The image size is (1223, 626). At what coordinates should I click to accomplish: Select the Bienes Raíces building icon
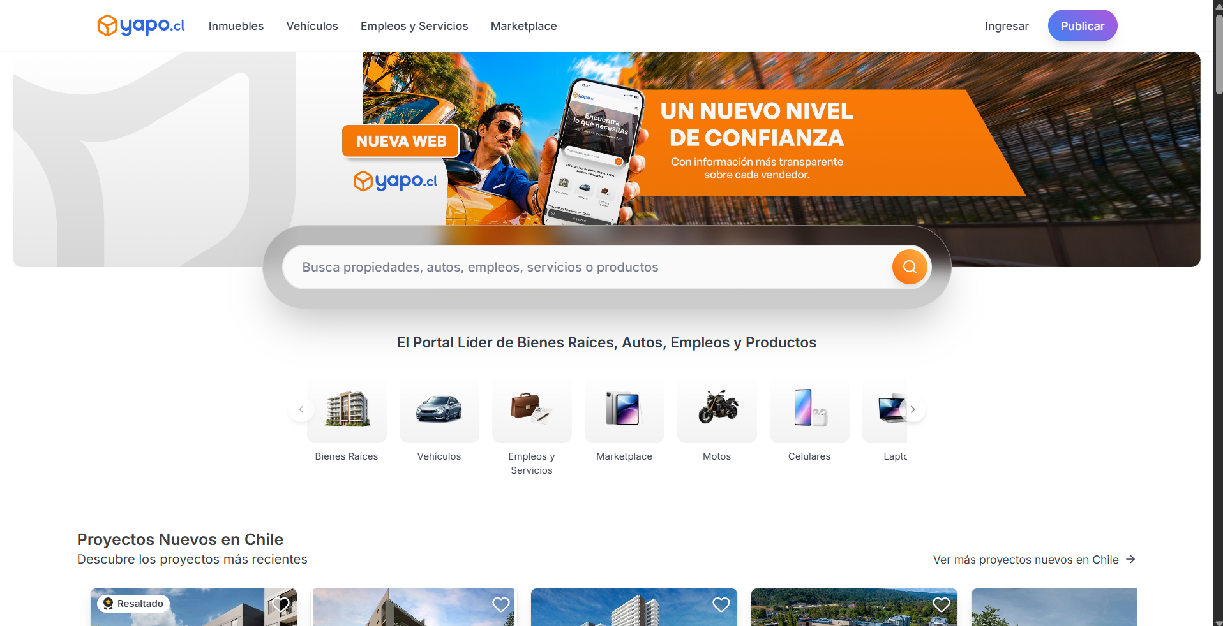tap(347, 409)
